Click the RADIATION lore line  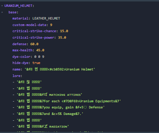pyautogui.click(x=41, y=126)
